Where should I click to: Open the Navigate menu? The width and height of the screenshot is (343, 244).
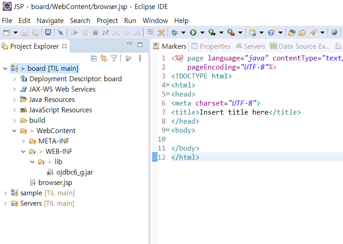tap(50, 21)
